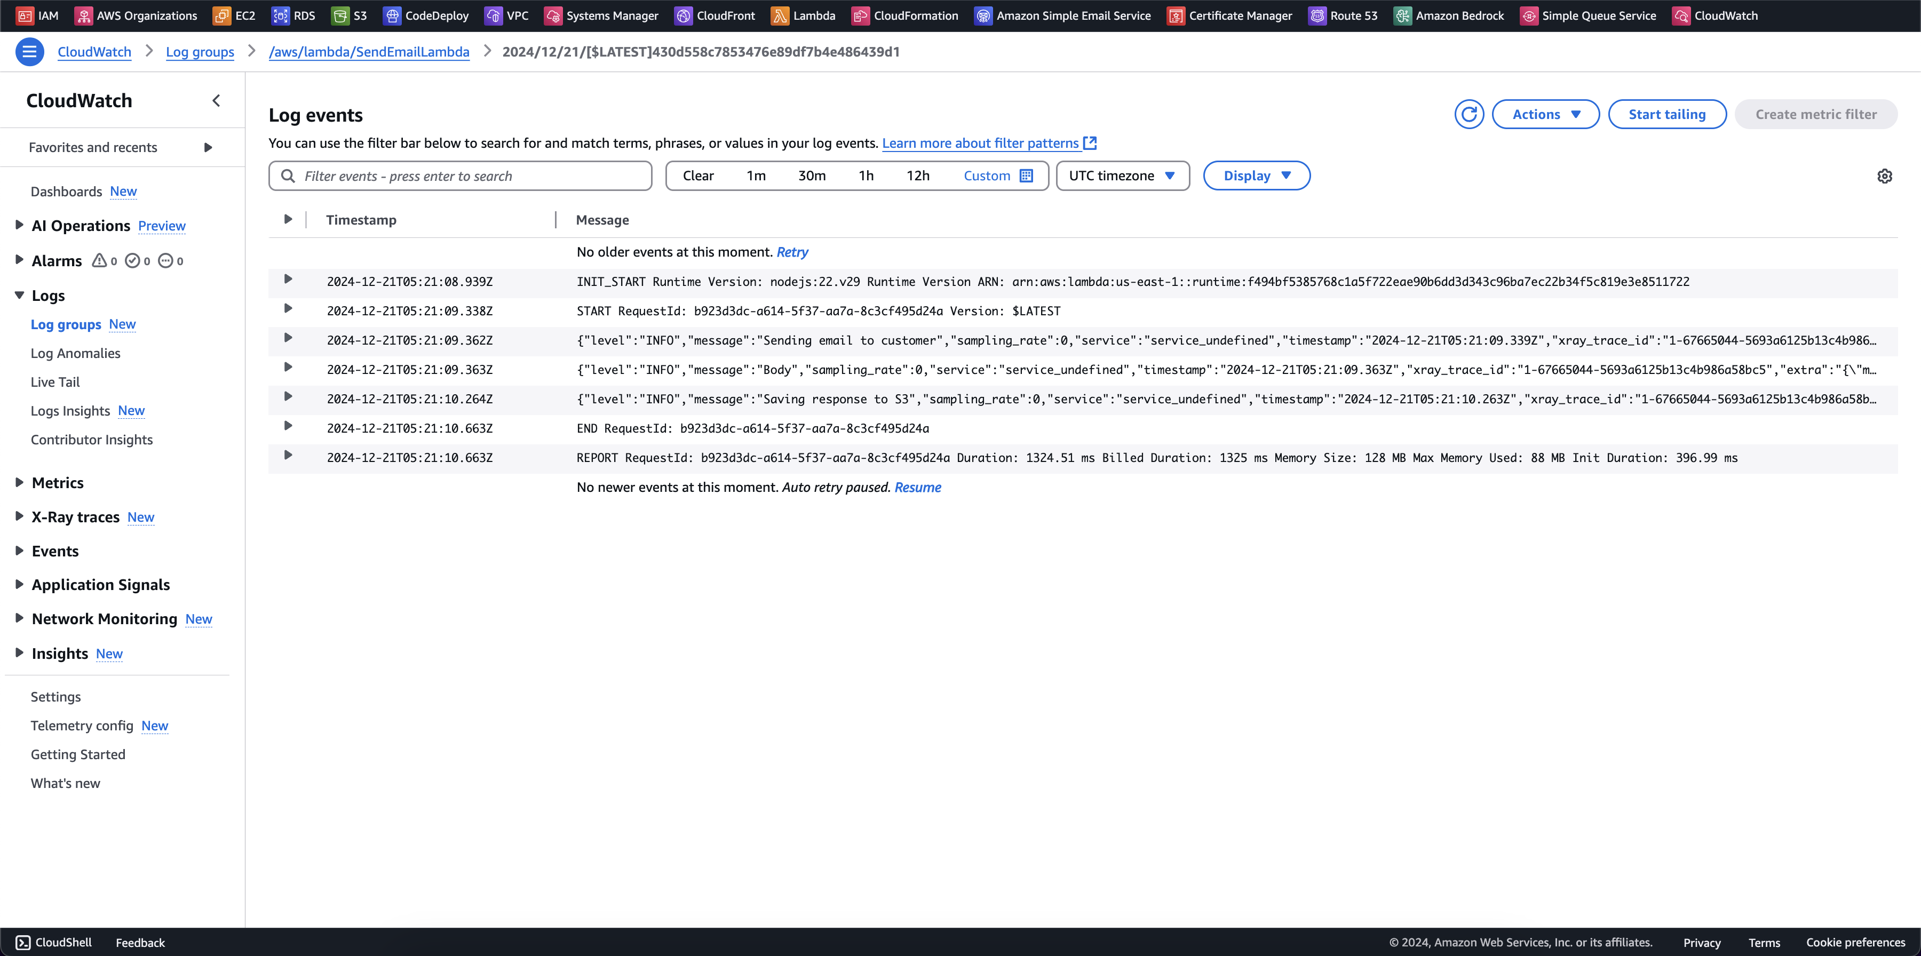Go to Log Anomalies in sidebar
The width and height of the screenshot is (1921, 956).
[x=75, y=353]
